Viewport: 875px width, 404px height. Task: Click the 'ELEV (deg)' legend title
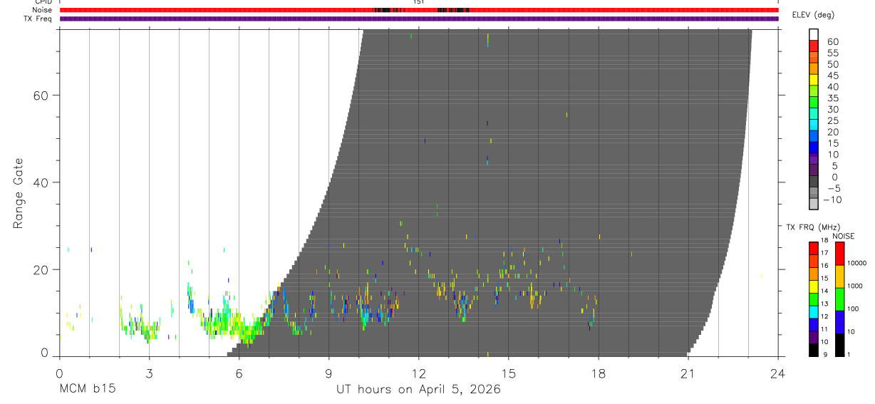point(813,15)
